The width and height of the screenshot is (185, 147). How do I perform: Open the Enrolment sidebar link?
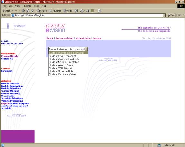click(7, 71)
